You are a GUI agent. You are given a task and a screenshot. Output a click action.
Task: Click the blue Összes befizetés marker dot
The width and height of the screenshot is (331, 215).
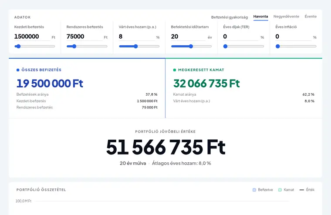point(18,70)
